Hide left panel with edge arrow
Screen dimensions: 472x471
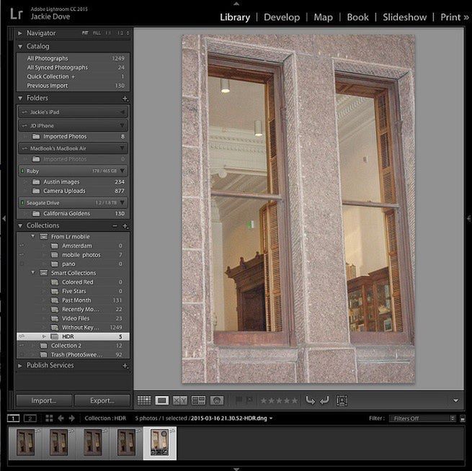pyautogui.click(x=4, y=218)
